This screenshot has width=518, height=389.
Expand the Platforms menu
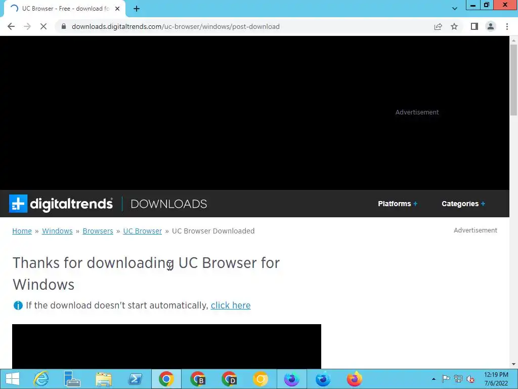(398, 204)
